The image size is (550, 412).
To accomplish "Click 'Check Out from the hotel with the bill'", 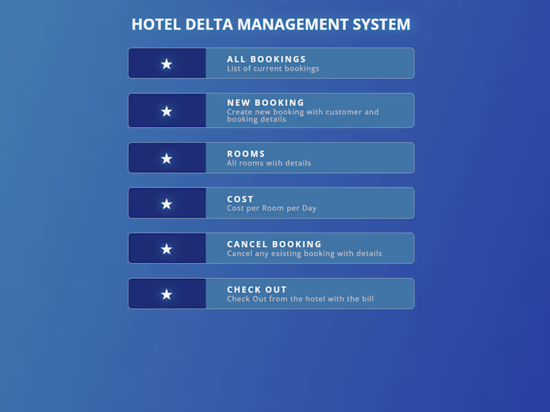I will click(300, 299).
